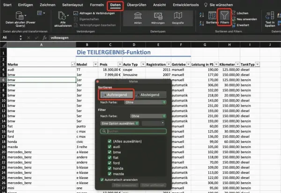Select column header G
Image resolution: width=281 pixels, height=193 pixels.
[205, 45]
